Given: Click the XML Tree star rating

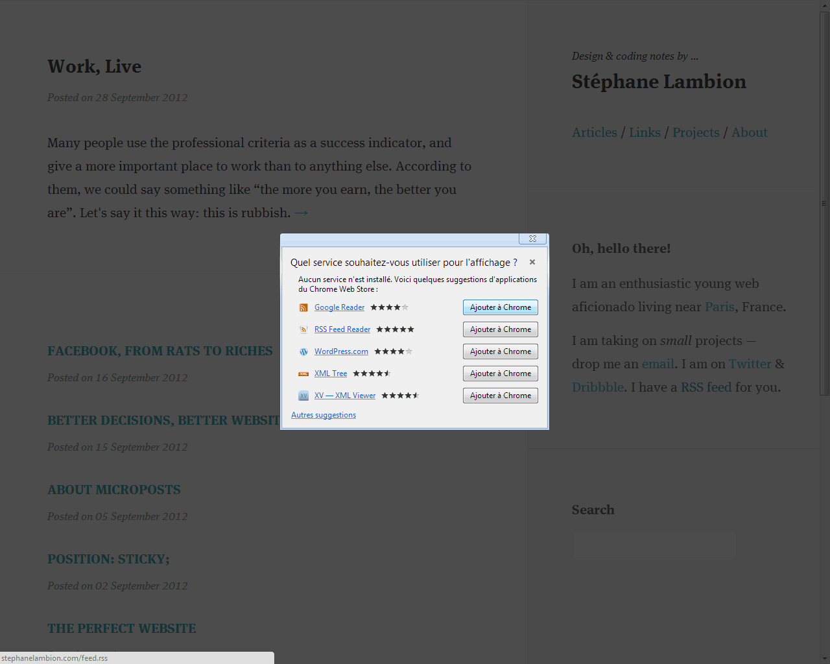Looking at the screenshot, I should coord(372,373).
